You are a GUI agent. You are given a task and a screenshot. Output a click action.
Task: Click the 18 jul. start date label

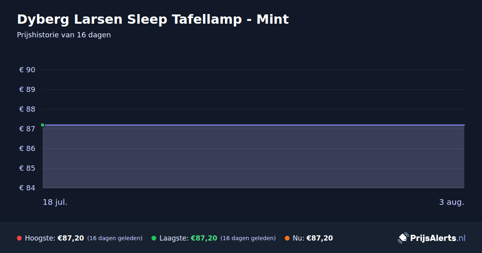coord(55,202)
